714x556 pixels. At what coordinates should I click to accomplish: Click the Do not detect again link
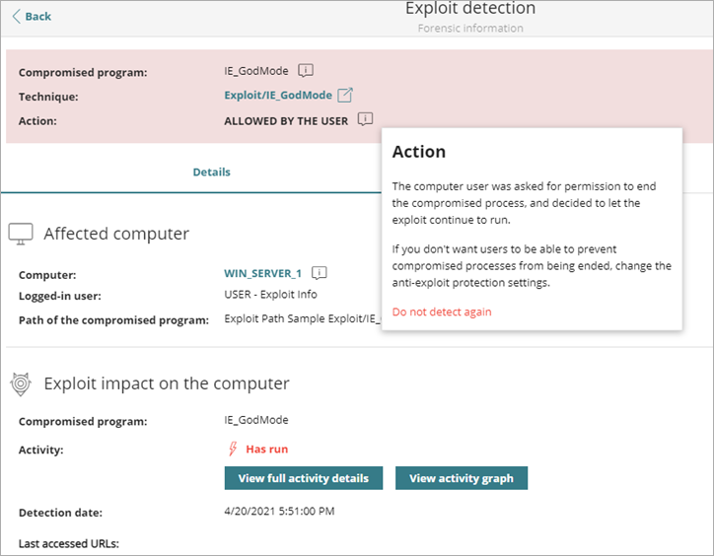point(442,312)
